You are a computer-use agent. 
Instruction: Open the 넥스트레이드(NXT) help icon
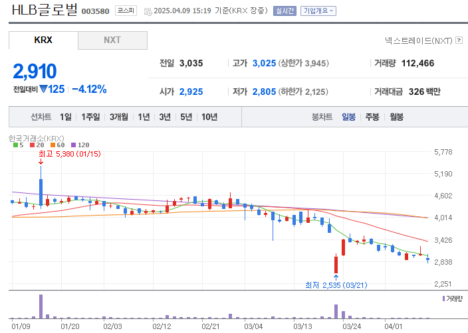click(x=459, y=40)
